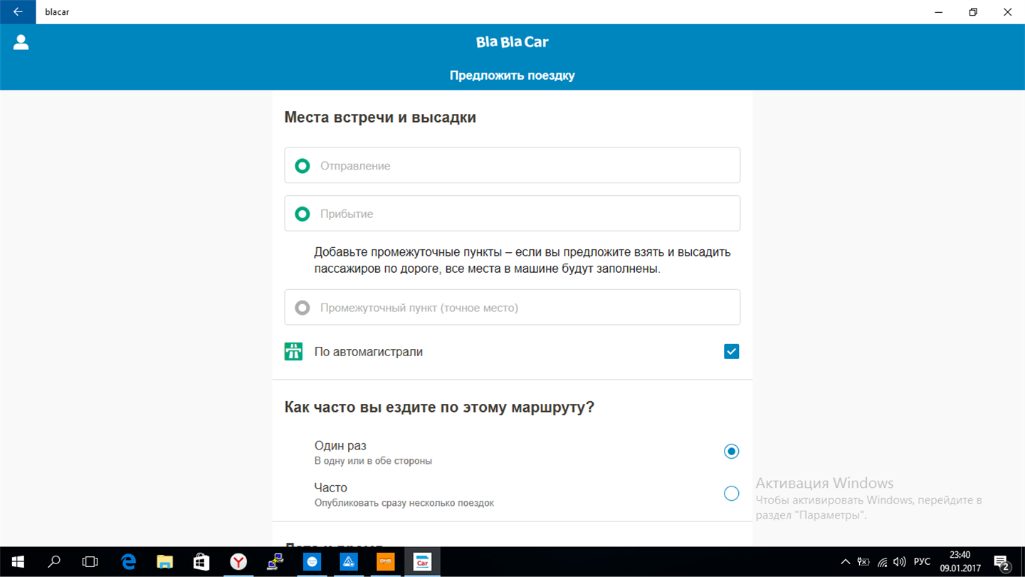Switch to the BlaBlaCar taskbar app
The width and height of the screenshot is (1025, 577).
(422, 562)
